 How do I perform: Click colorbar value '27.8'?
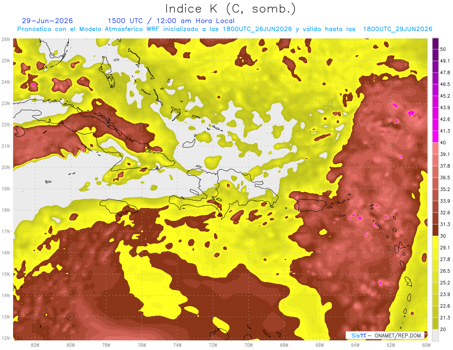pos(445,259)
